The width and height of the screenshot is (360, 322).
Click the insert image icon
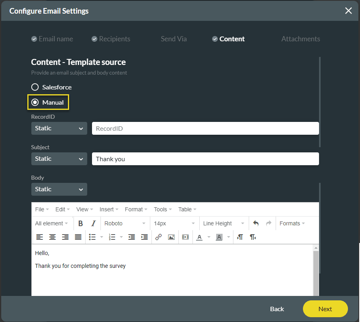coord(171,237)
